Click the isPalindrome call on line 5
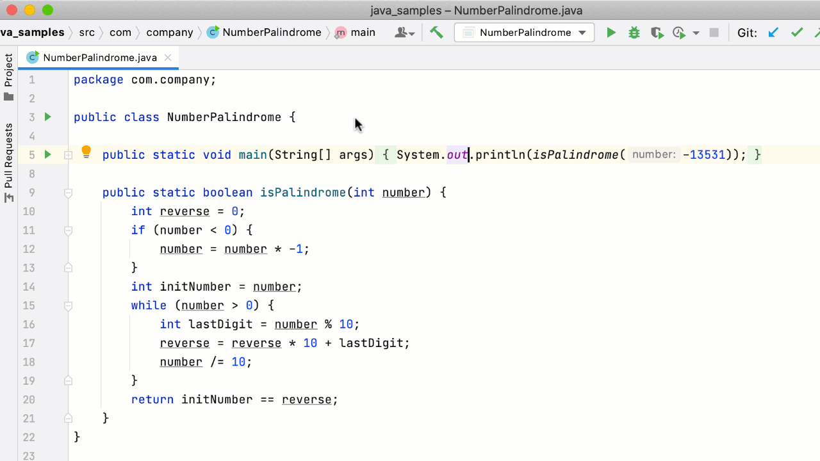The width and height of the screenshot is (820, 461). pyautogui.click(x=577, y=155)
